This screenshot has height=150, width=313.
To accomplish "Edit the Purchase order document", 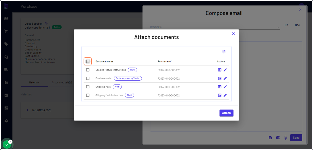I will click(x=225, y=78).
